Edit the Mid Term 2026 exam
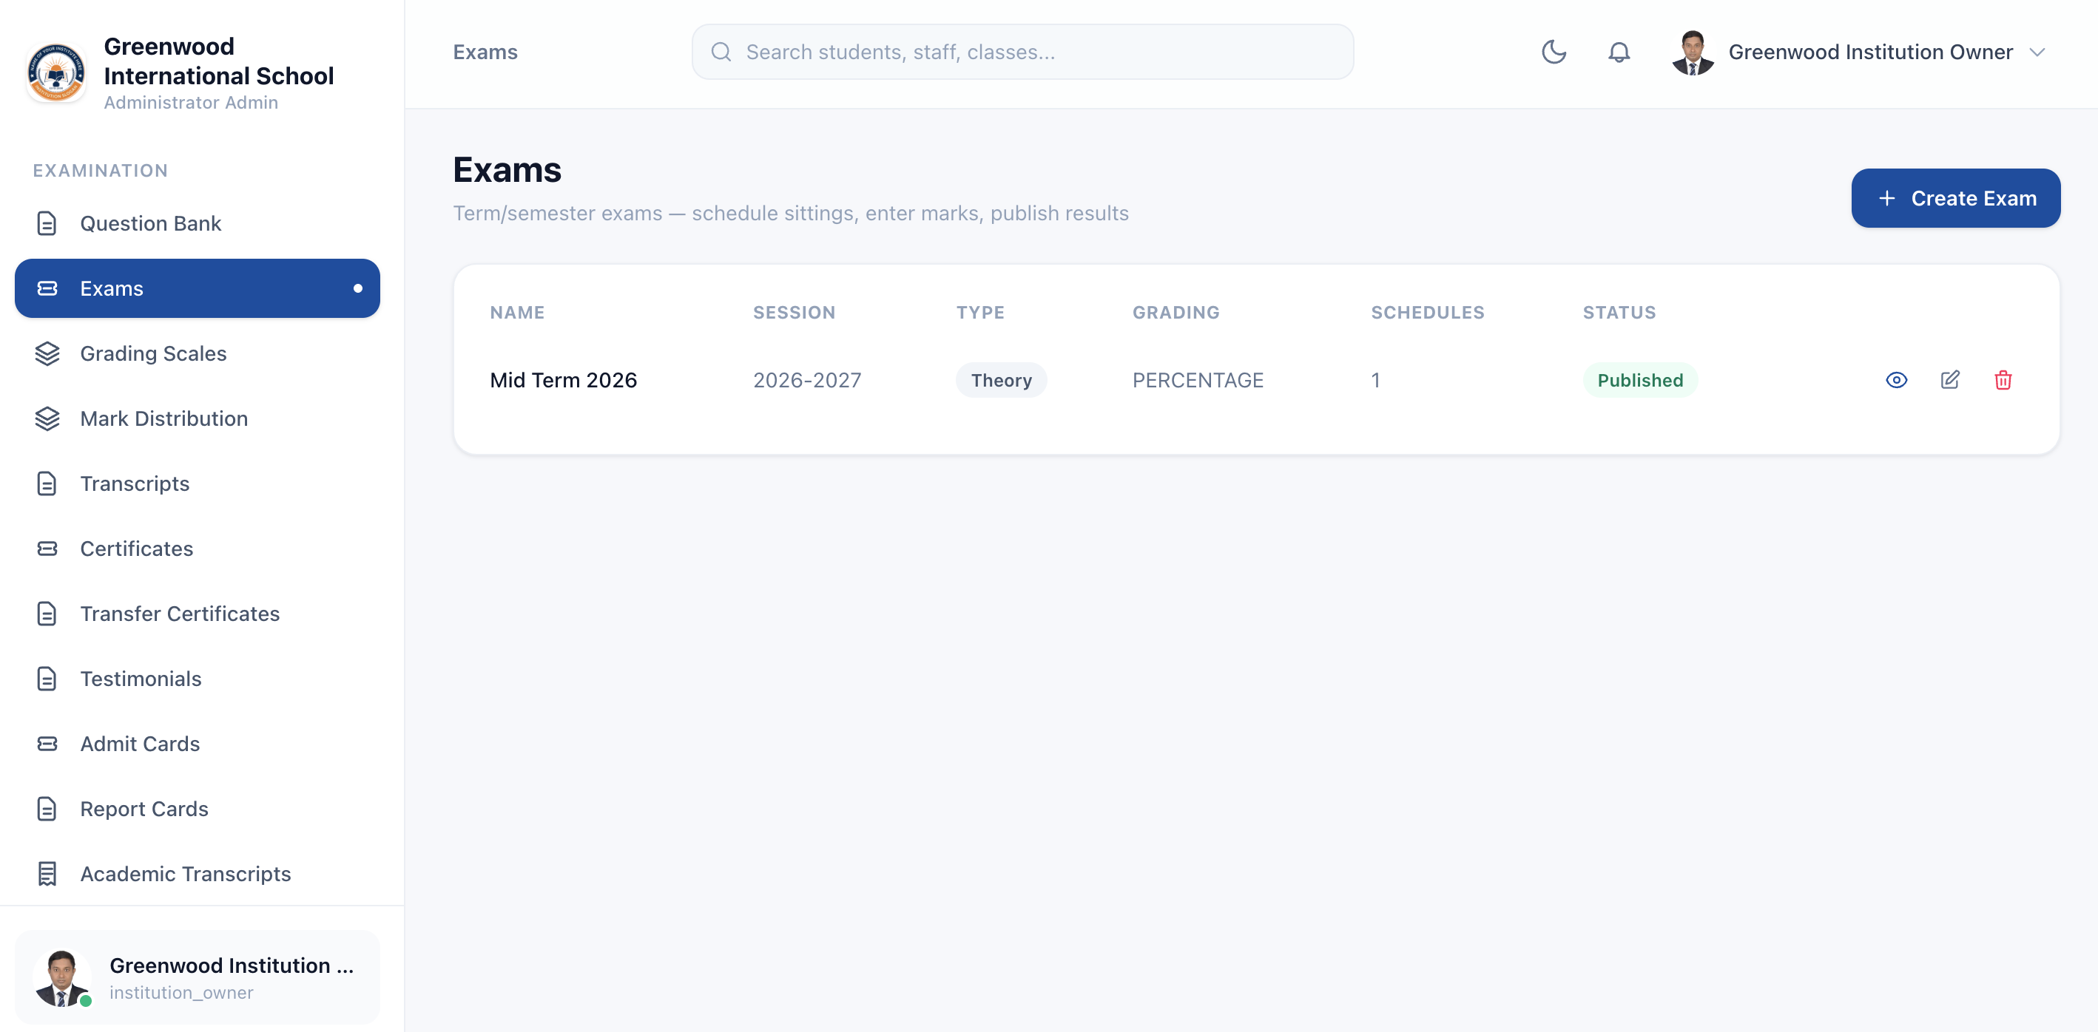2098x1032 pixels. tap(1950, 380)
